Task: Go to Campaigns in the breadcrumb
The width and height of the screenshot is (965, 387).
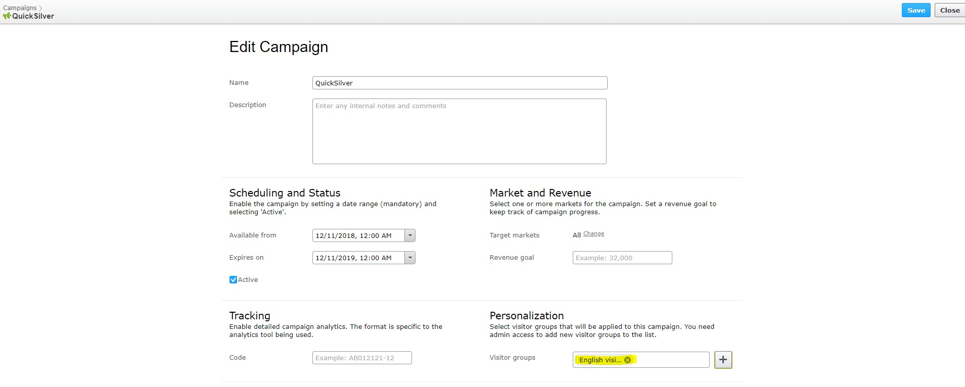Action: tap(20, 8)
